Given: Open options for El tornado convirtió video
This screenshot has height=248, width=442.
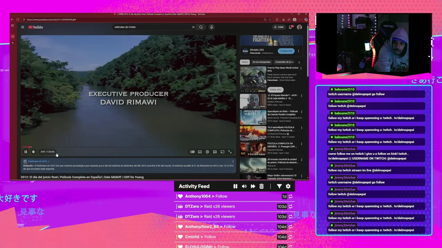Looking at the screenshot, I should pyautogui.click(x=301, y=160).
